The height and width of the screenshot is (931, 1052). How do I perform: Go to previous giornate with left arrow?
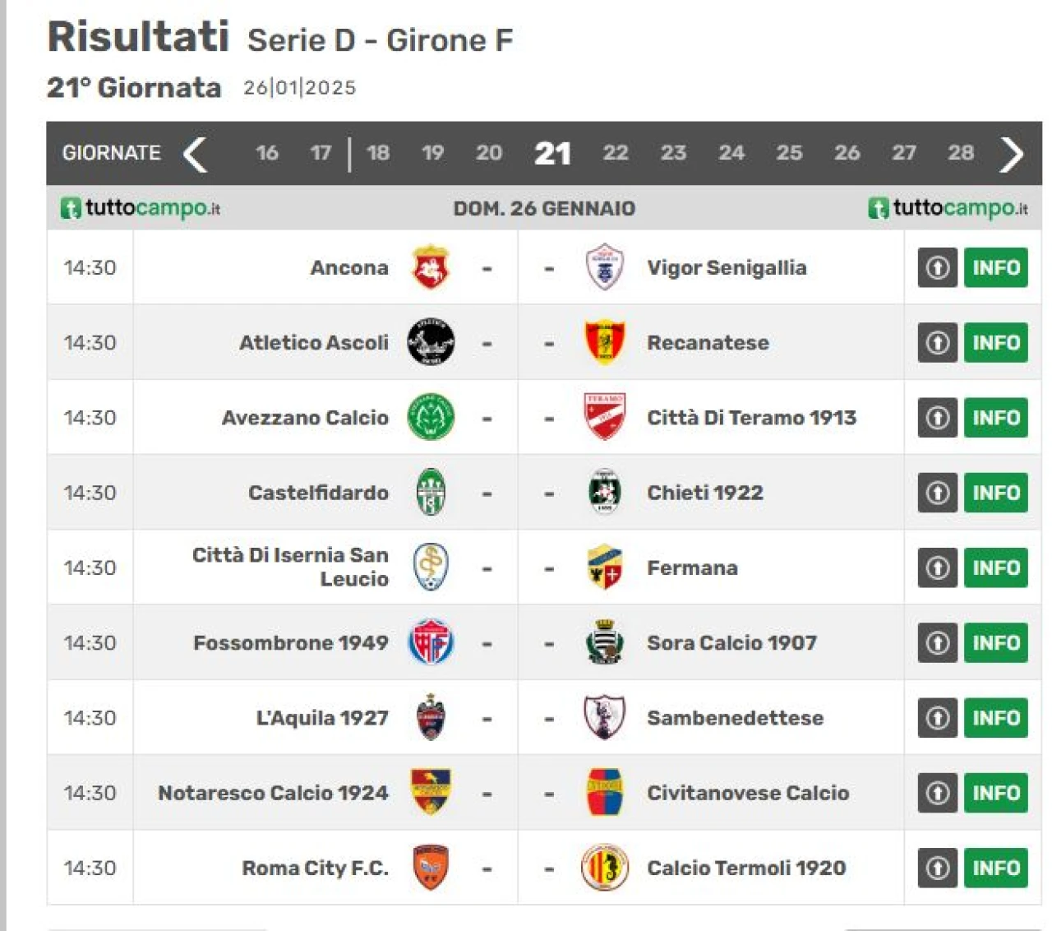click(195, 154)
